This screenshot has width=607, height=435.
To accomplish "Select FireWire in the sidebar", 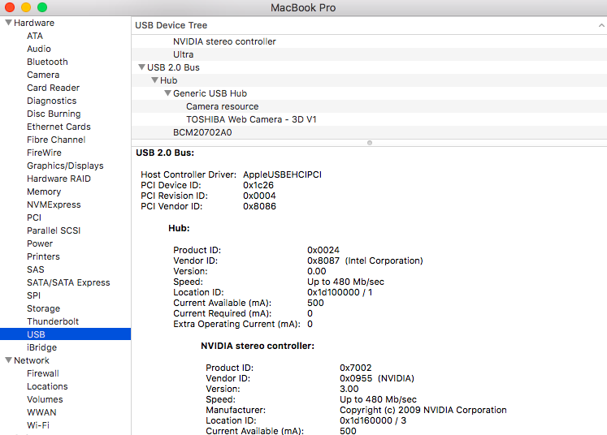I will click(44, 153).
